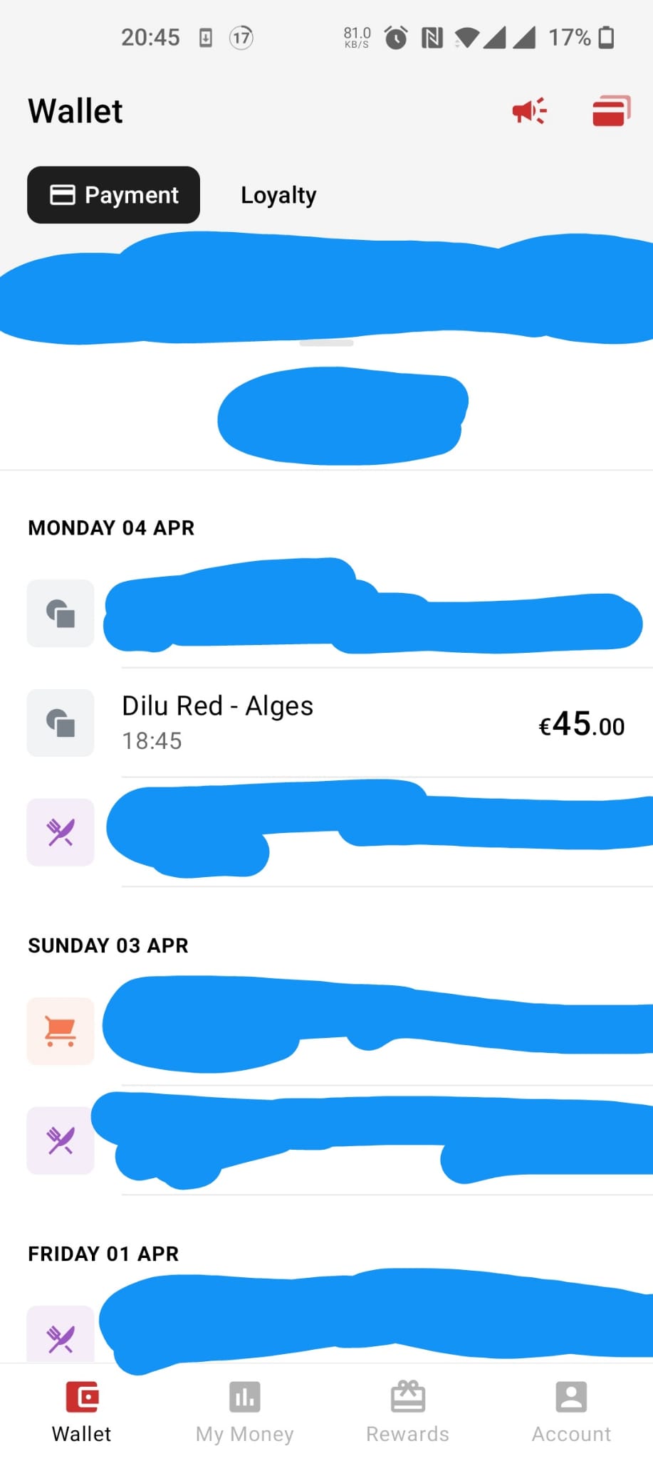This screenshot has width=653, height=1458.
Task: Go to My Money in bottom navigation
Action: click(x=244, y=1412)
